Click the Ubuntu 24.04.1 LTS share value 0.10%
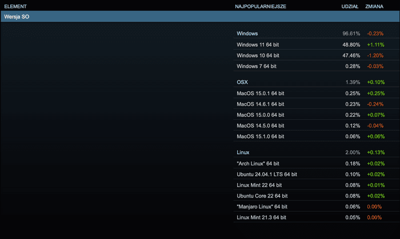 tap(353, 175)
